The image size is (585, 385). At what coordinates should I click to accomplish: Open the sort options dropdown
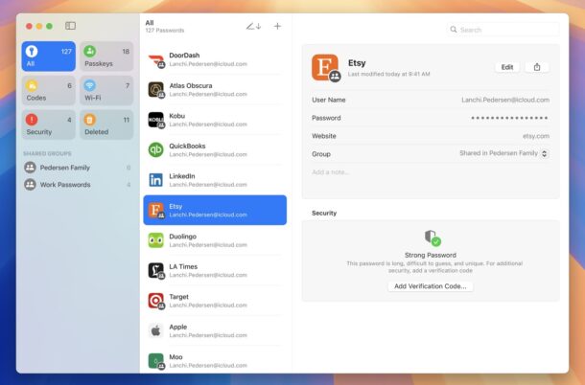[x=252, y=26]
